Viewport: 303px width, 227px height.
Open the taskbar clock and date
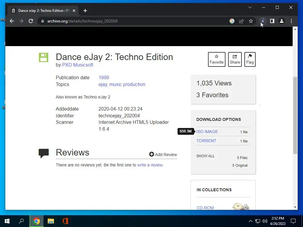[x=278, y=221]
